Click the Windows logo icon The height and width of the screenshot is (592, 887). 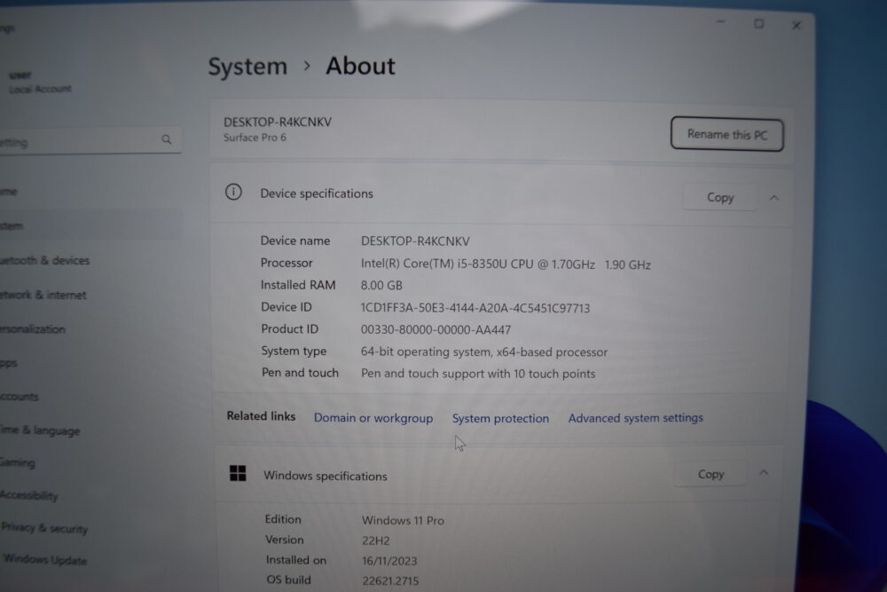[238, 473]
